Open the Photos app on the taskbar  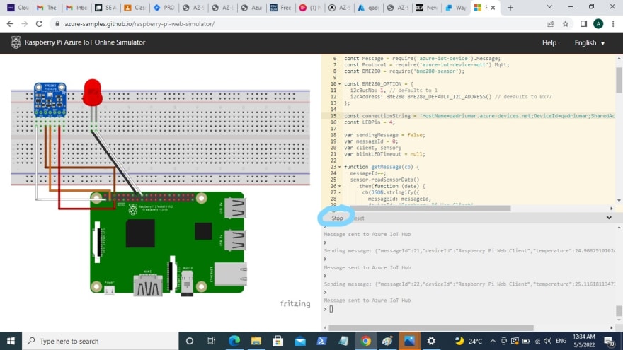click(x=409, y=341)
